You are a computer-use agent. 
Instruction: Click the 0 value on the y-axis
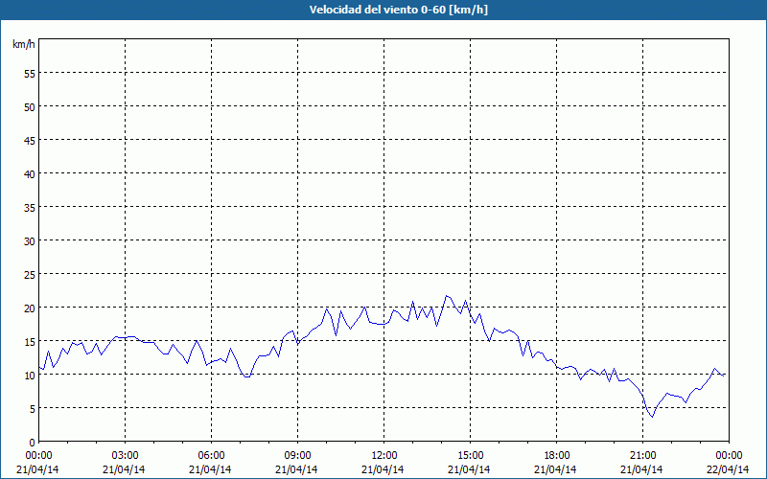pyautogui.click(x=33, y=443)
